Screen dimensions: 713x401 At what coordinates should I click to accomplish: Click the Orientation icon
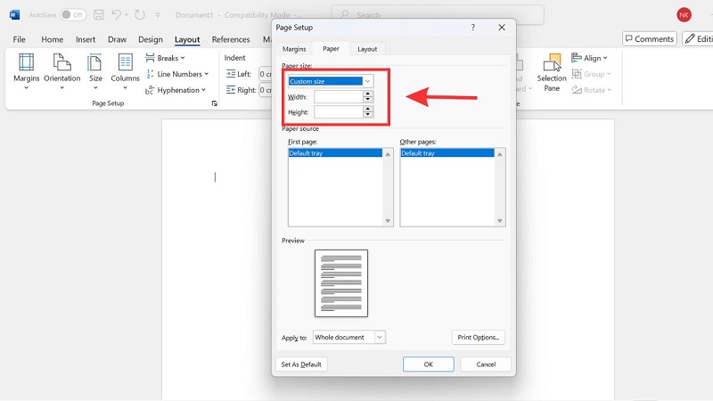(61, 68)
